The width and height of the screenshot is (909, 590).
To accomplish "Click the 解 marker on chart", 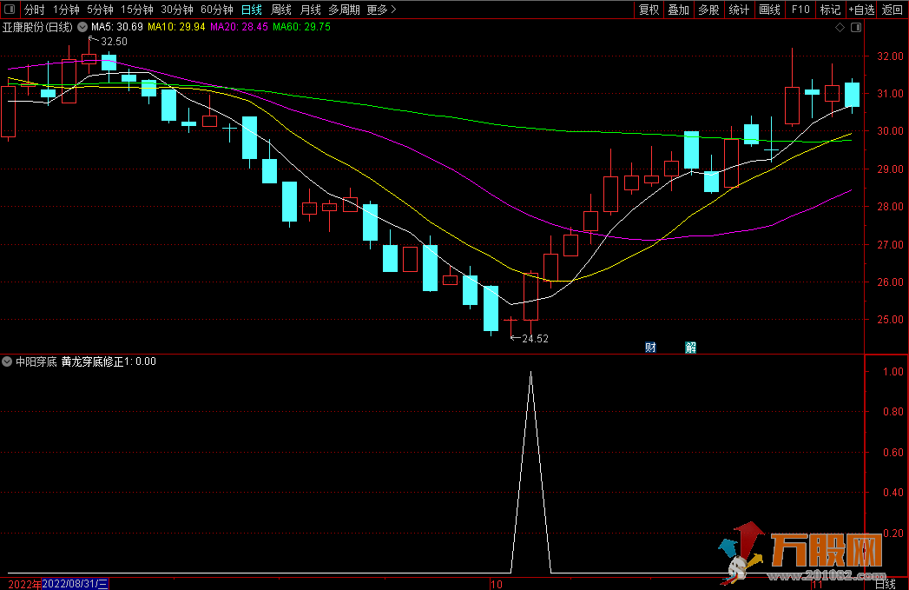I will [x=690, y=348].
